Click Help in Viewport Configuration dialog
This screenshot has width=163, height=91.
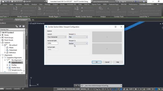118,62
